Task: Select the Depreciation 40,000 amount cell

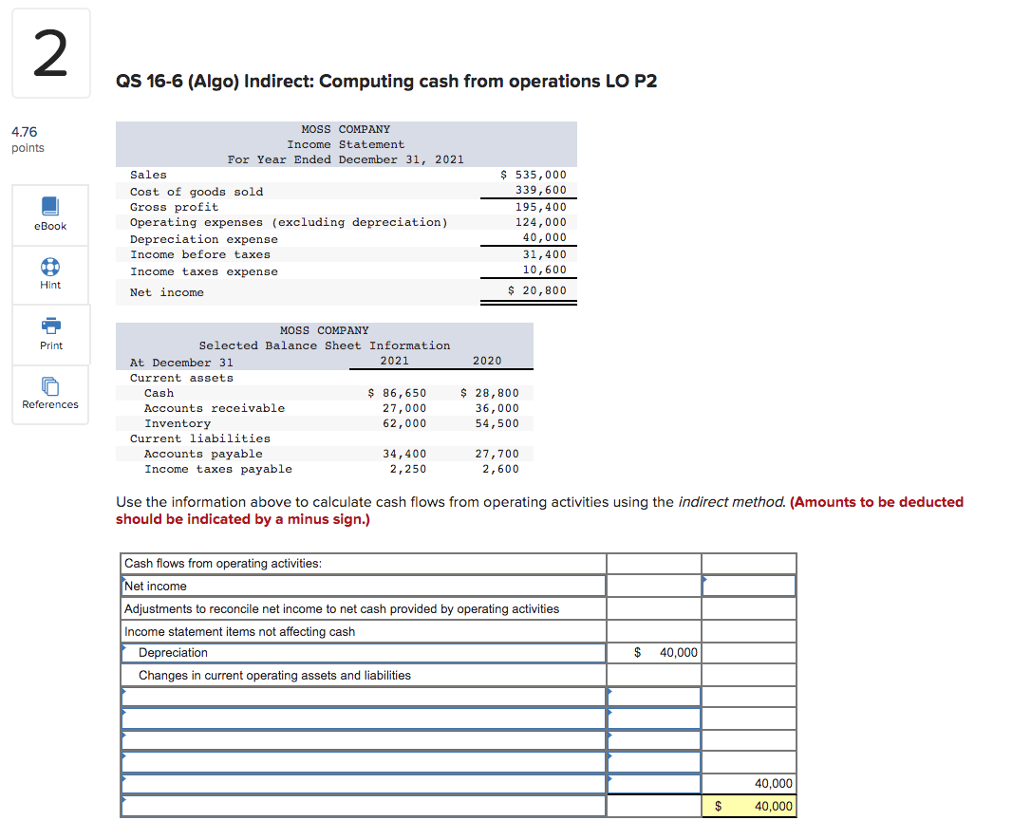Action: point(655,652)
